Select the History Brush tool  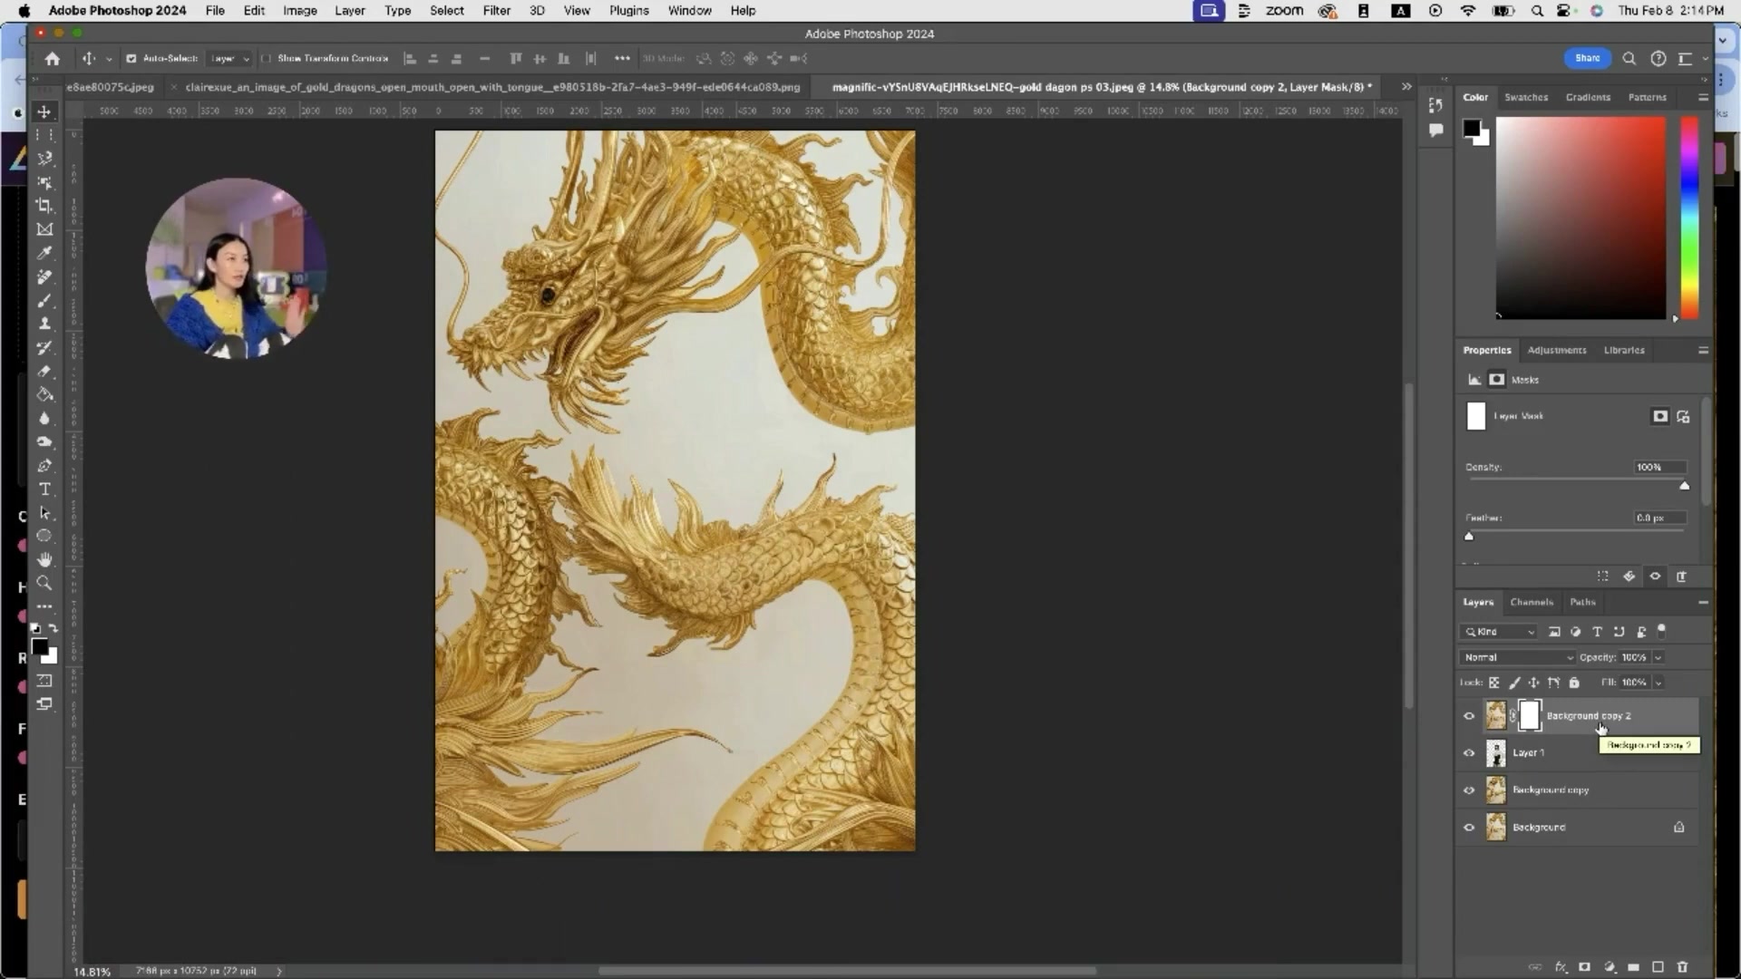click(44, 347)
